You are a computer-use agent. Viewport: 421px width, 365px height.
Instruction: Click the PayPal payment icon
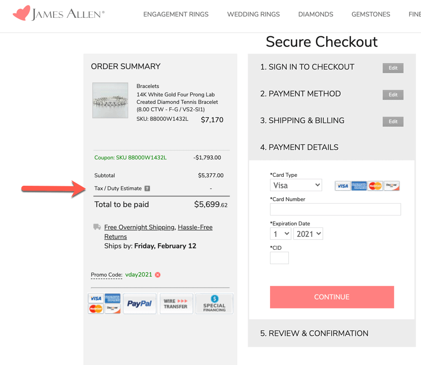[140, 303]
